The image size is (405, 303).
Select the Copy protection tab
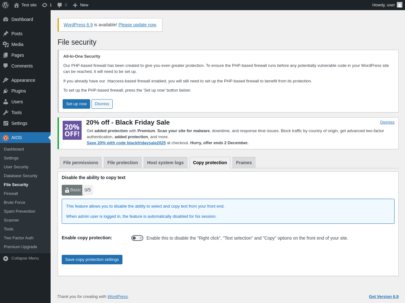coord(210,163)
